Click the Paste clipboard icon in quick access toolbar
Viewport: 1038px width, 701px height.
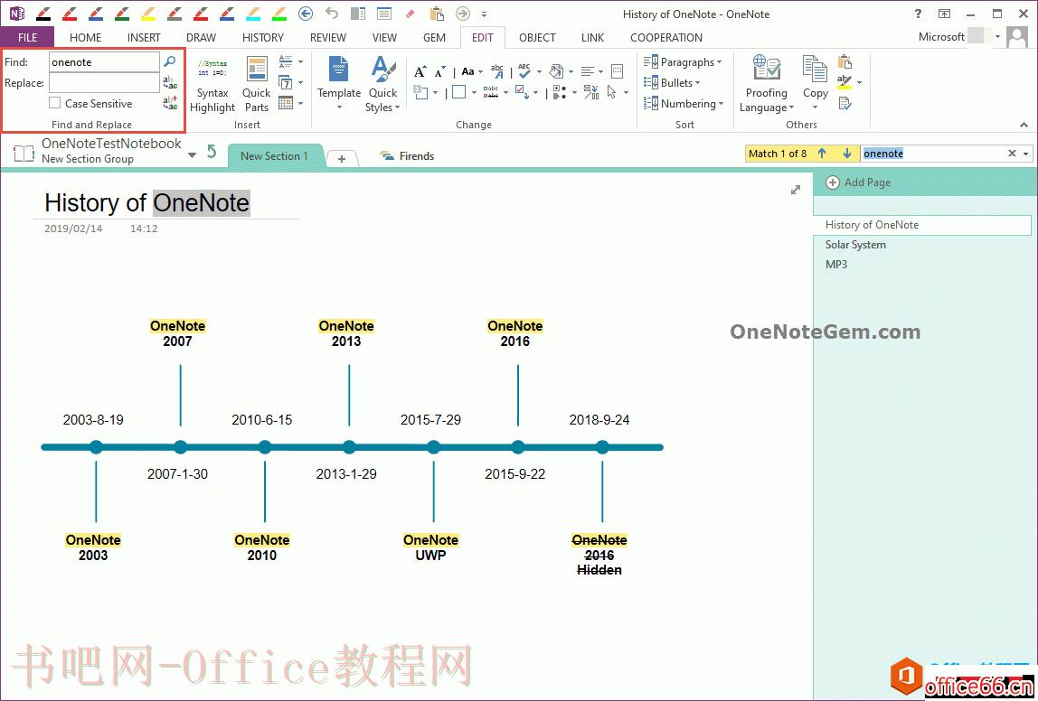point(436,14)
